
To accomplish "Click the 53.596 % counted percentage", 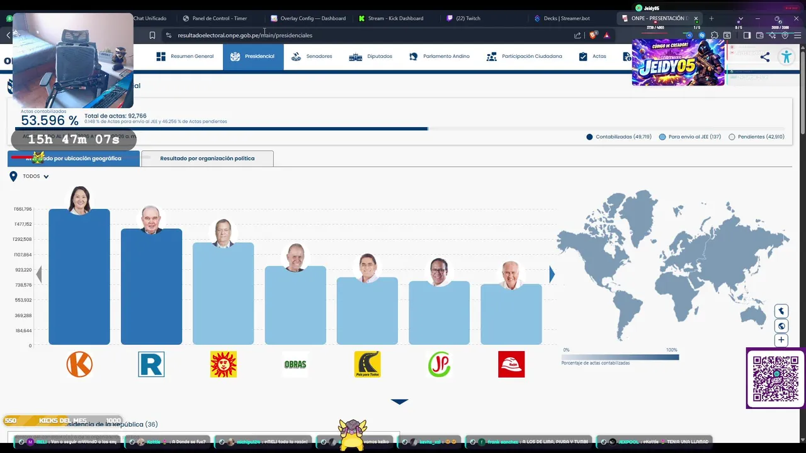I will (x=50, y=120).
